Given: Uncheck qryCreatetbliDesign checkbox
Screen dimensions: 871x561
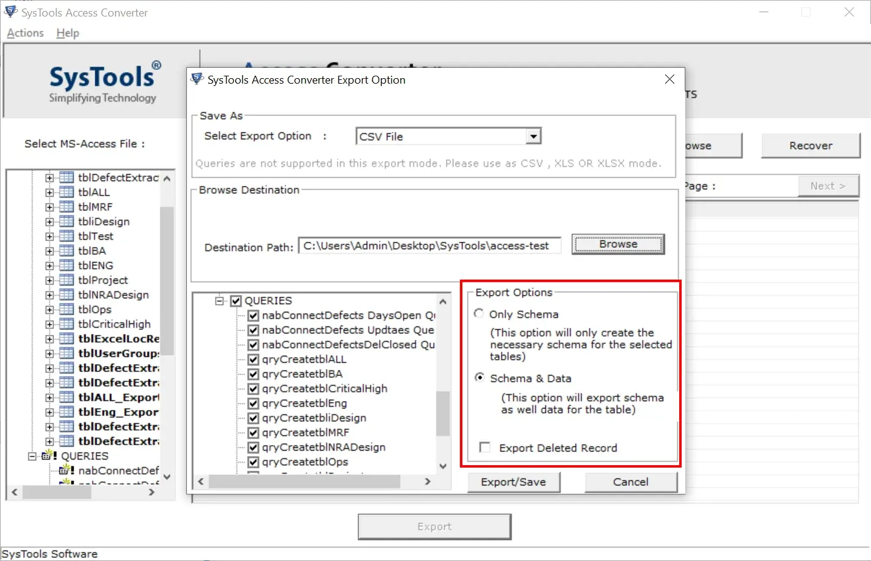Looking at the screenshot, I should [253, 418].
